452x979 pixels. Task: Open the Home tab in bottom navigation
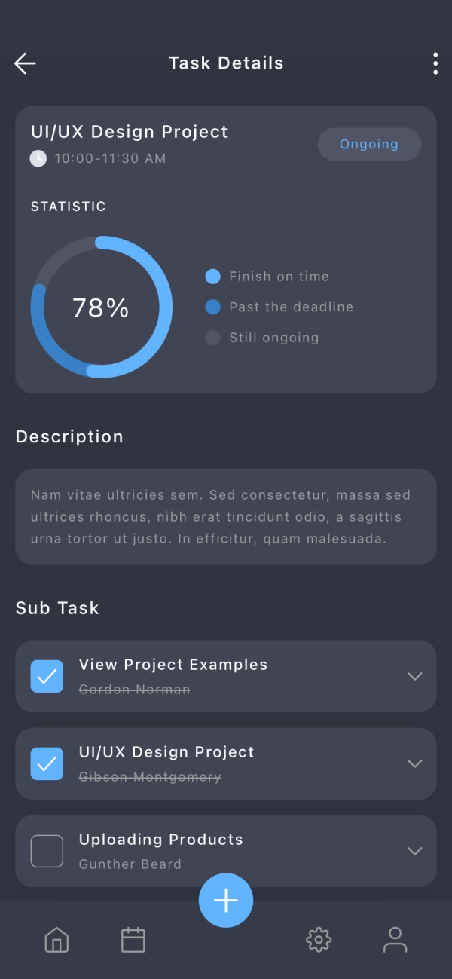pyautogui.click(x=56, y=940)
